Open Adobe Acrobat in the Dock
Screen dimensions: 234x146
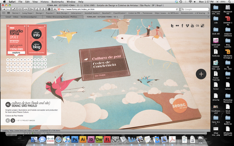coord(172,140)
